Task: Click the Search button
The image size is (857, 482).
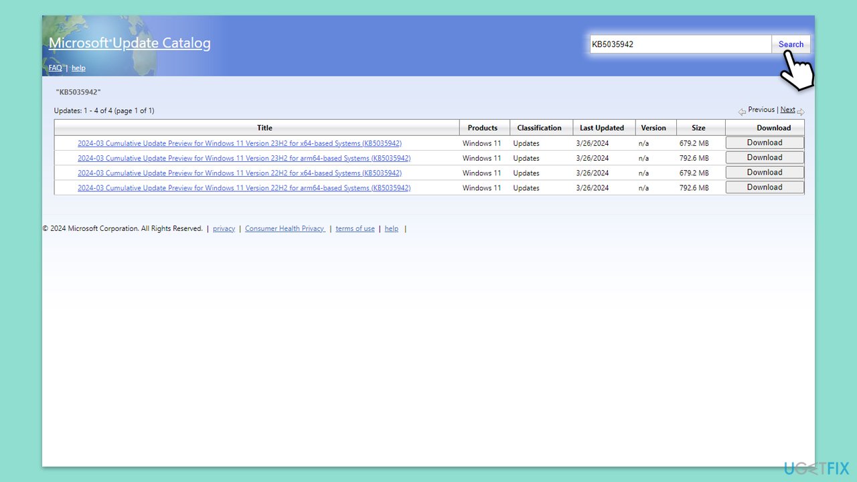Action: (x=791, y=44)
